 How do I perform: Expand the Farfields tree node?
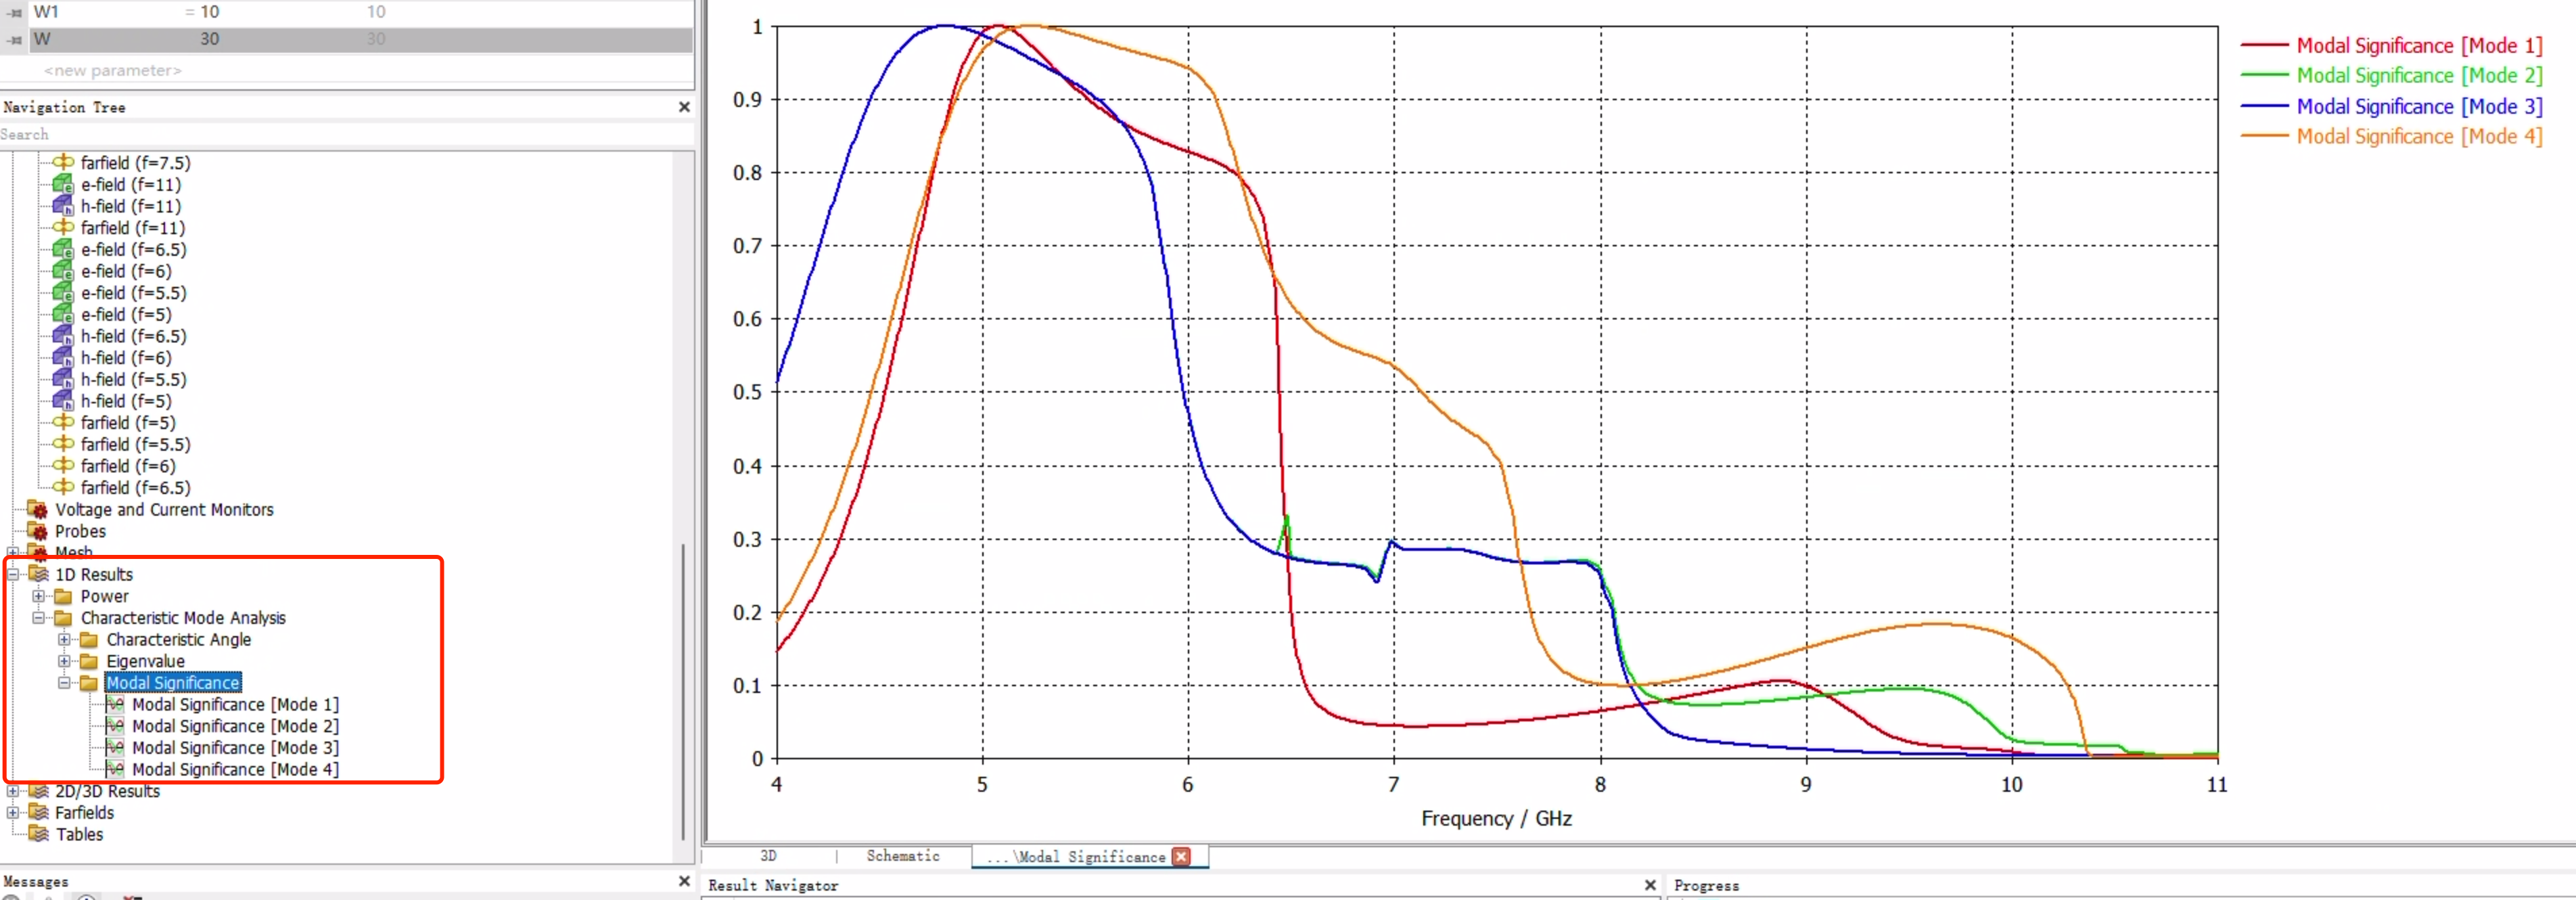[13, 812]
